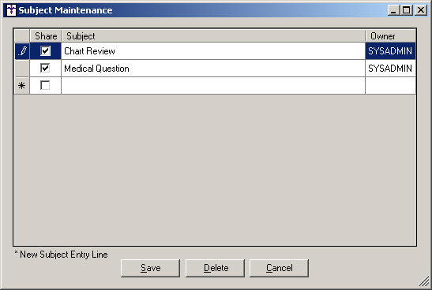Screen dimensions: 432x290
Task: Click row selector for Medical Question
Action: (22, 69)
